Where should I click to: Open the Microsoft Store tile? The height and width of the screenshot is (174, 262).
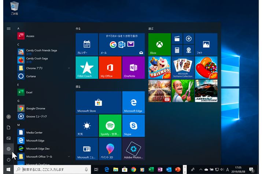coord(99,103)
